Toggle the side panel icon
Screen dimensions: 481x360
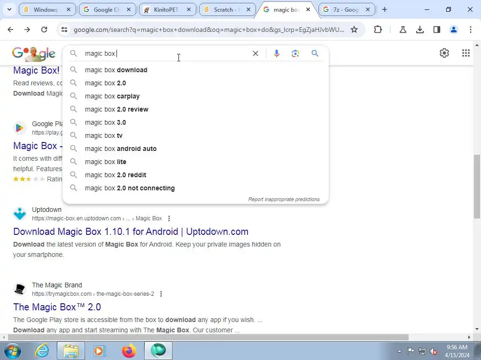point(437,30)
